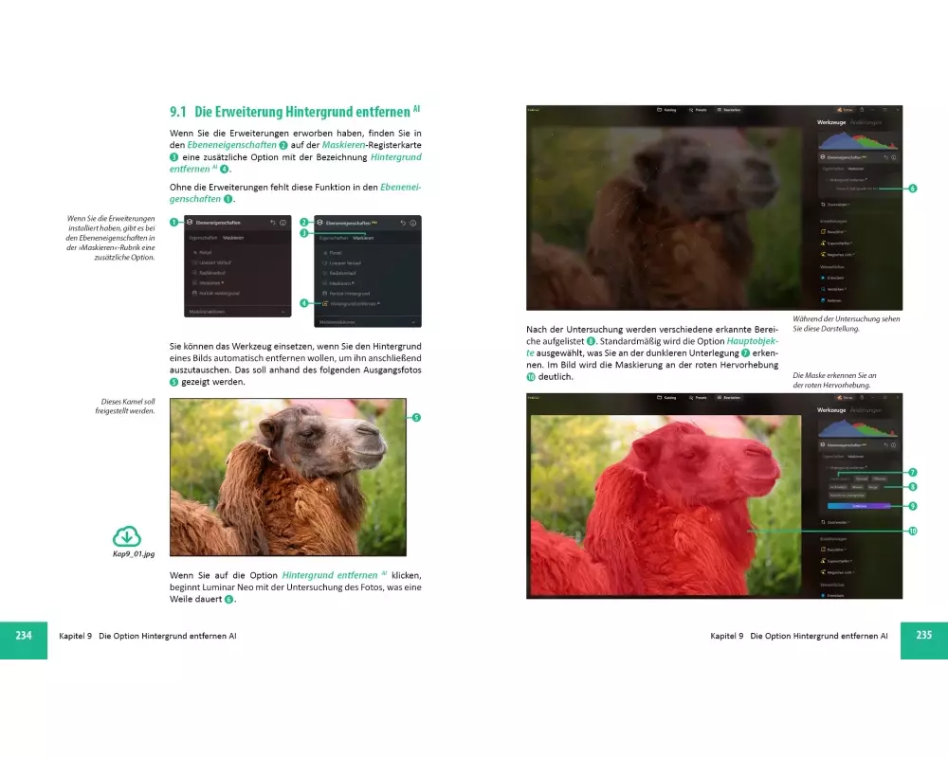Expand Maskenaktionen dropdown in right panel
This screenshot has height=758, width=948.
point(412,322)
